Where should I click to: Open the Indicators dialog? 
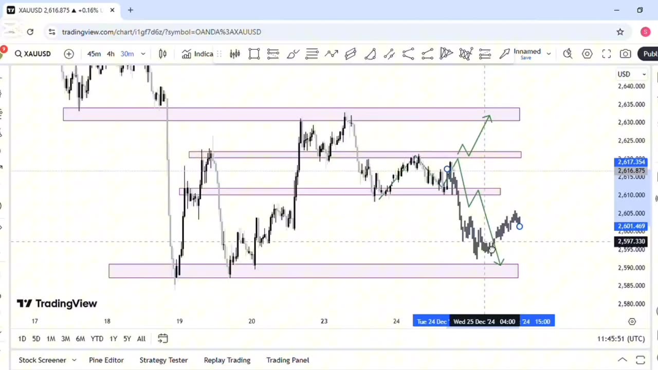(x=197, y=54)
